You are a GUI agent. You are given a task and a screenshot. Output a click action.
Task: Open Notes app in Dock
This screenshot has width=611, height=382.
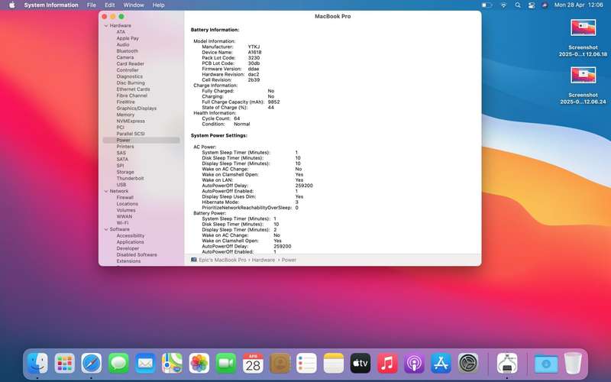334,364
